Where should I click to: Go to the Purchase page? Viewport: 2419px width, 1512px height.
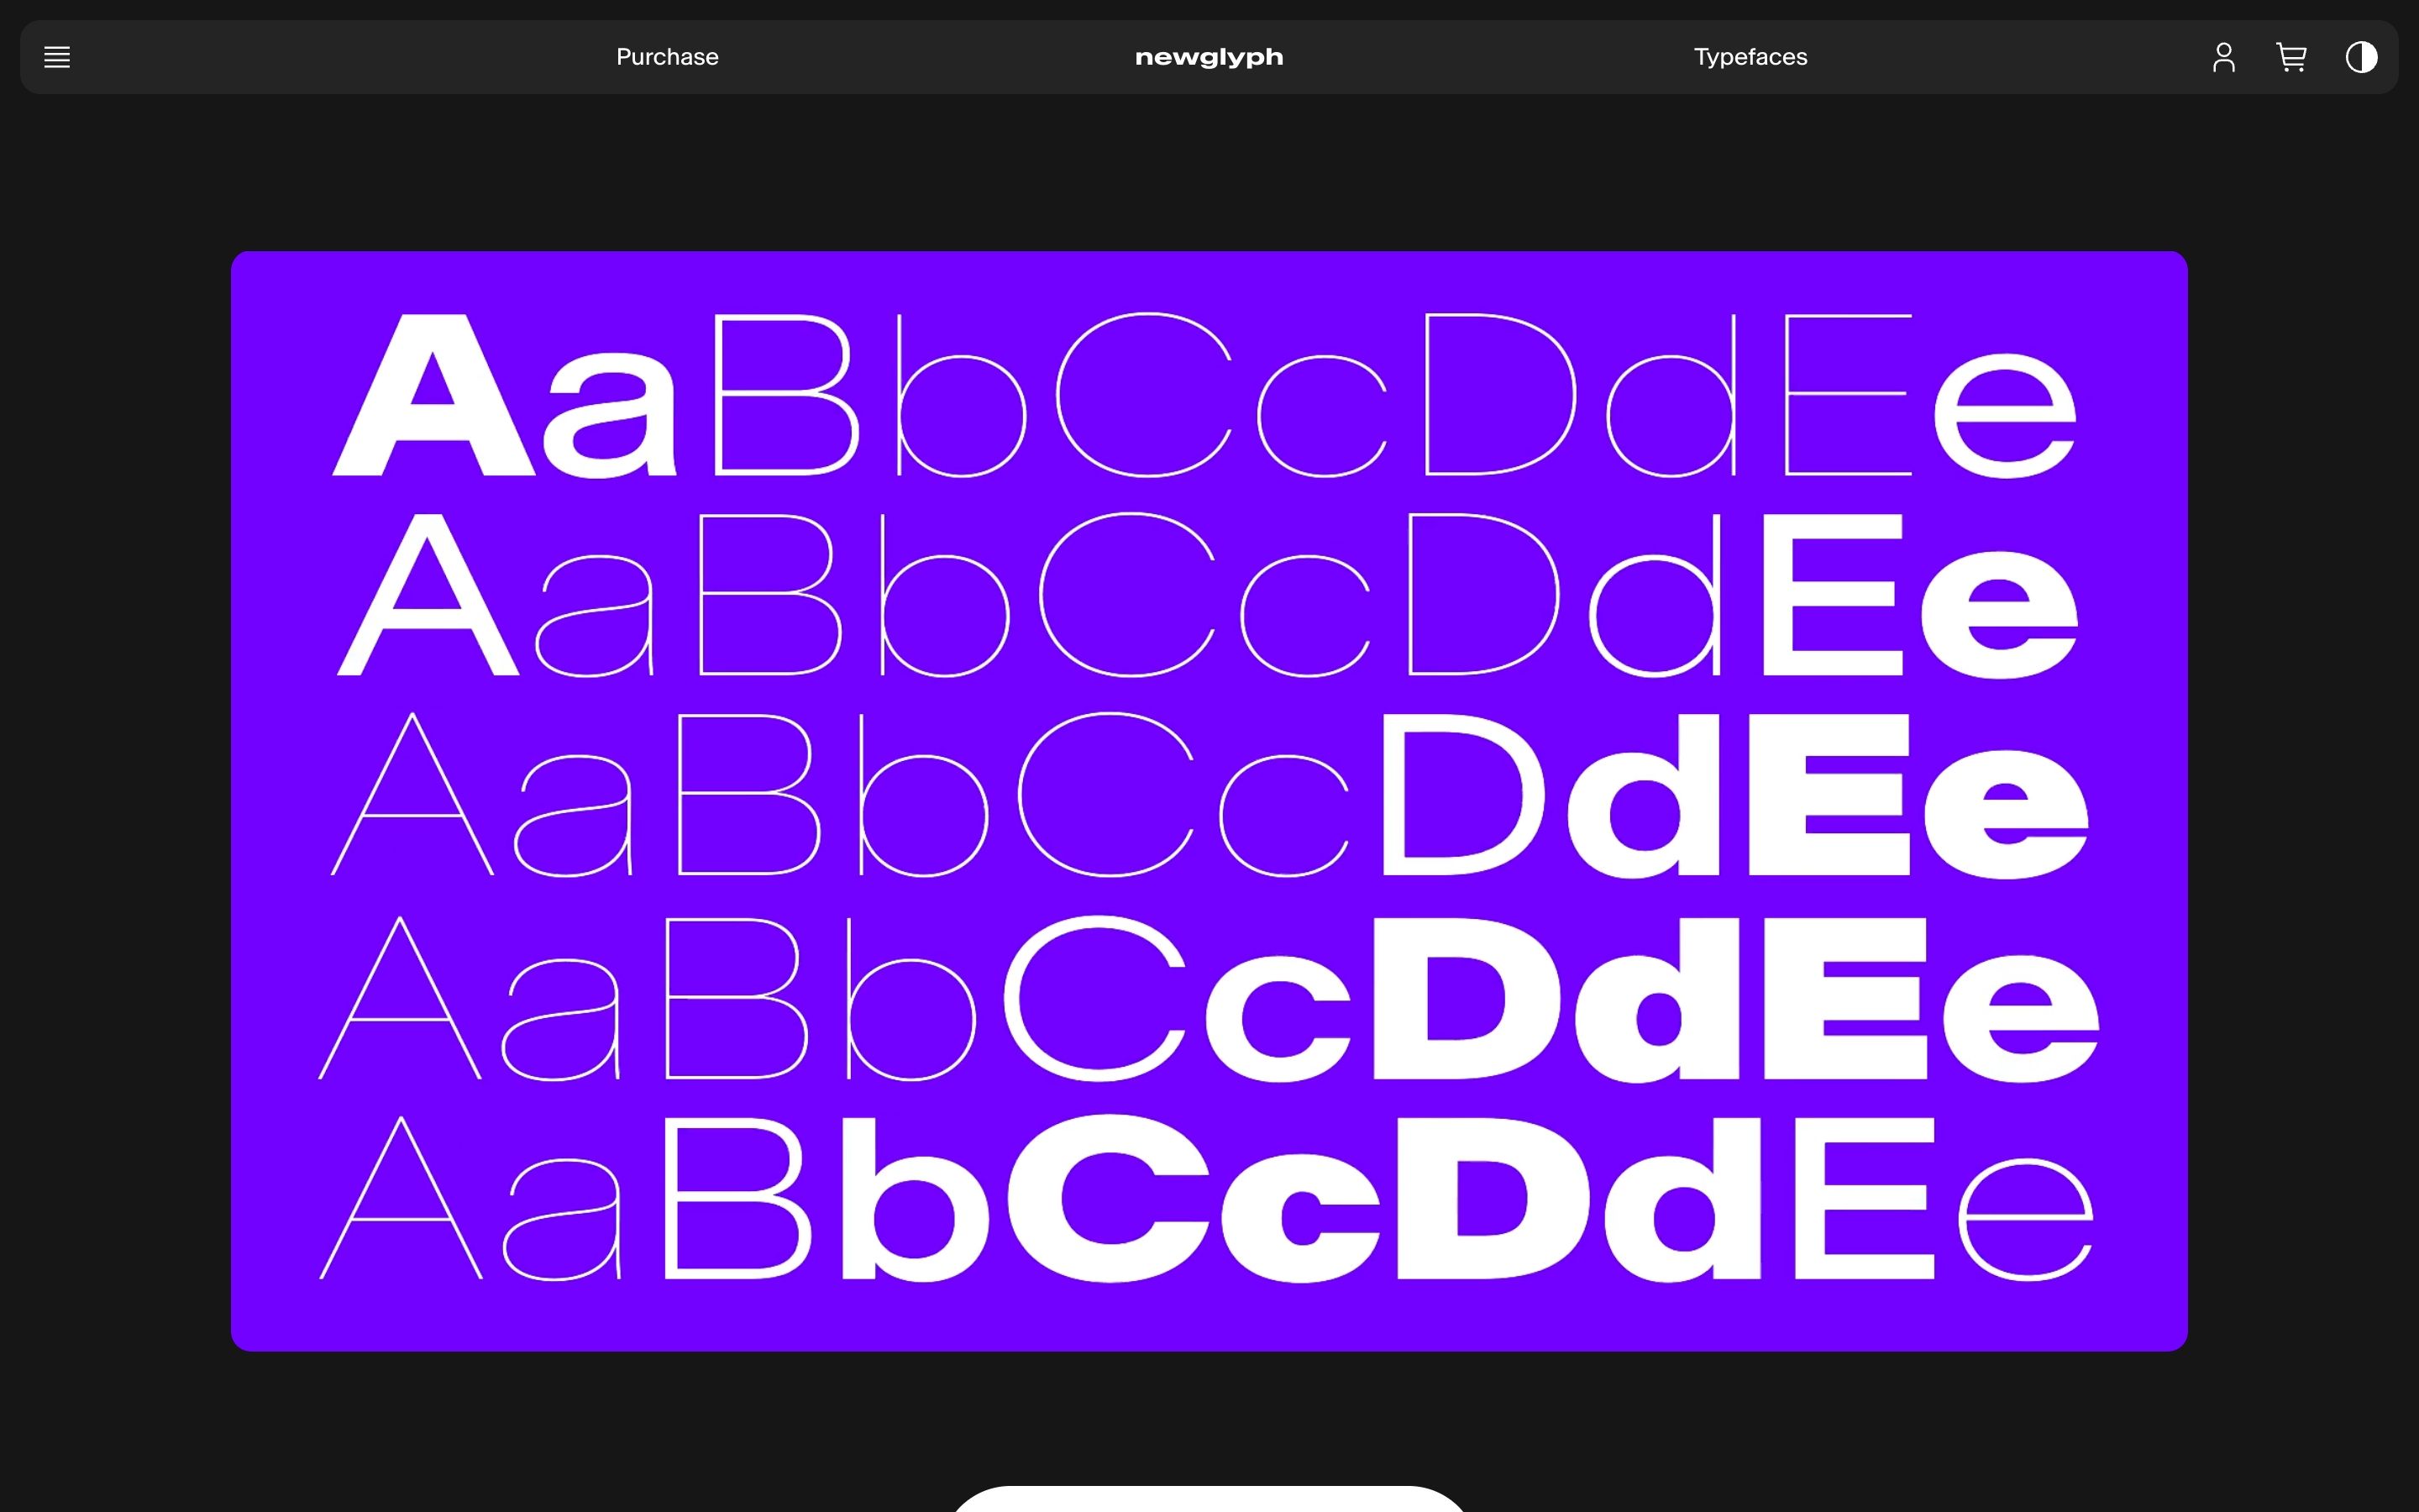[667, 57]
